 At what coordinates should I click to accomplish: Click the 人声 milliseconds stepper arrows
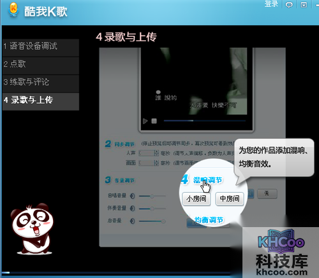pyautogui.click(x=156, y=153)
